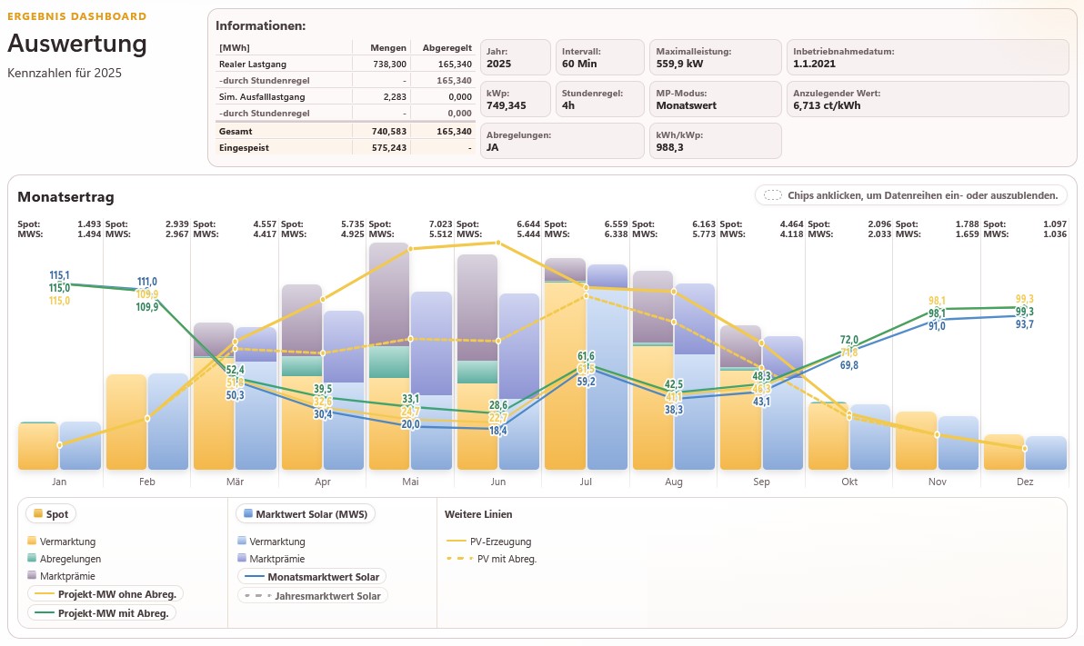Click the Jul month axis label
The width and height of the screenshot is (1084, 646).
pyautogui.click(x=586, y=482)
